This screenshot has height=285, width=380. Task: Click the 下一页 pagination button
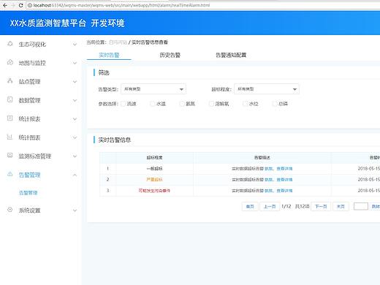pyautogui.click(x=321, y=207)
